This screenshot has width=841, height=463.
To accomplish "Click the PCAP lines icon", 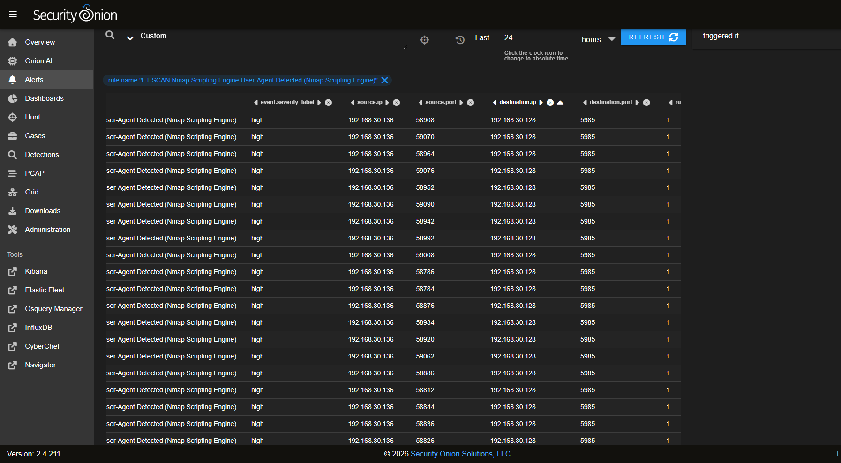I will 13,173.
